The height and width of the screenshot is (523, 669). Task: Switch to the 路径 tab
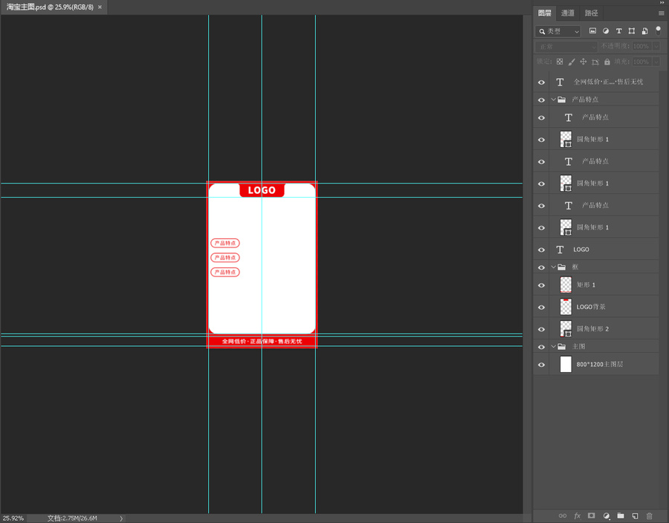click(x=592, y=13)
